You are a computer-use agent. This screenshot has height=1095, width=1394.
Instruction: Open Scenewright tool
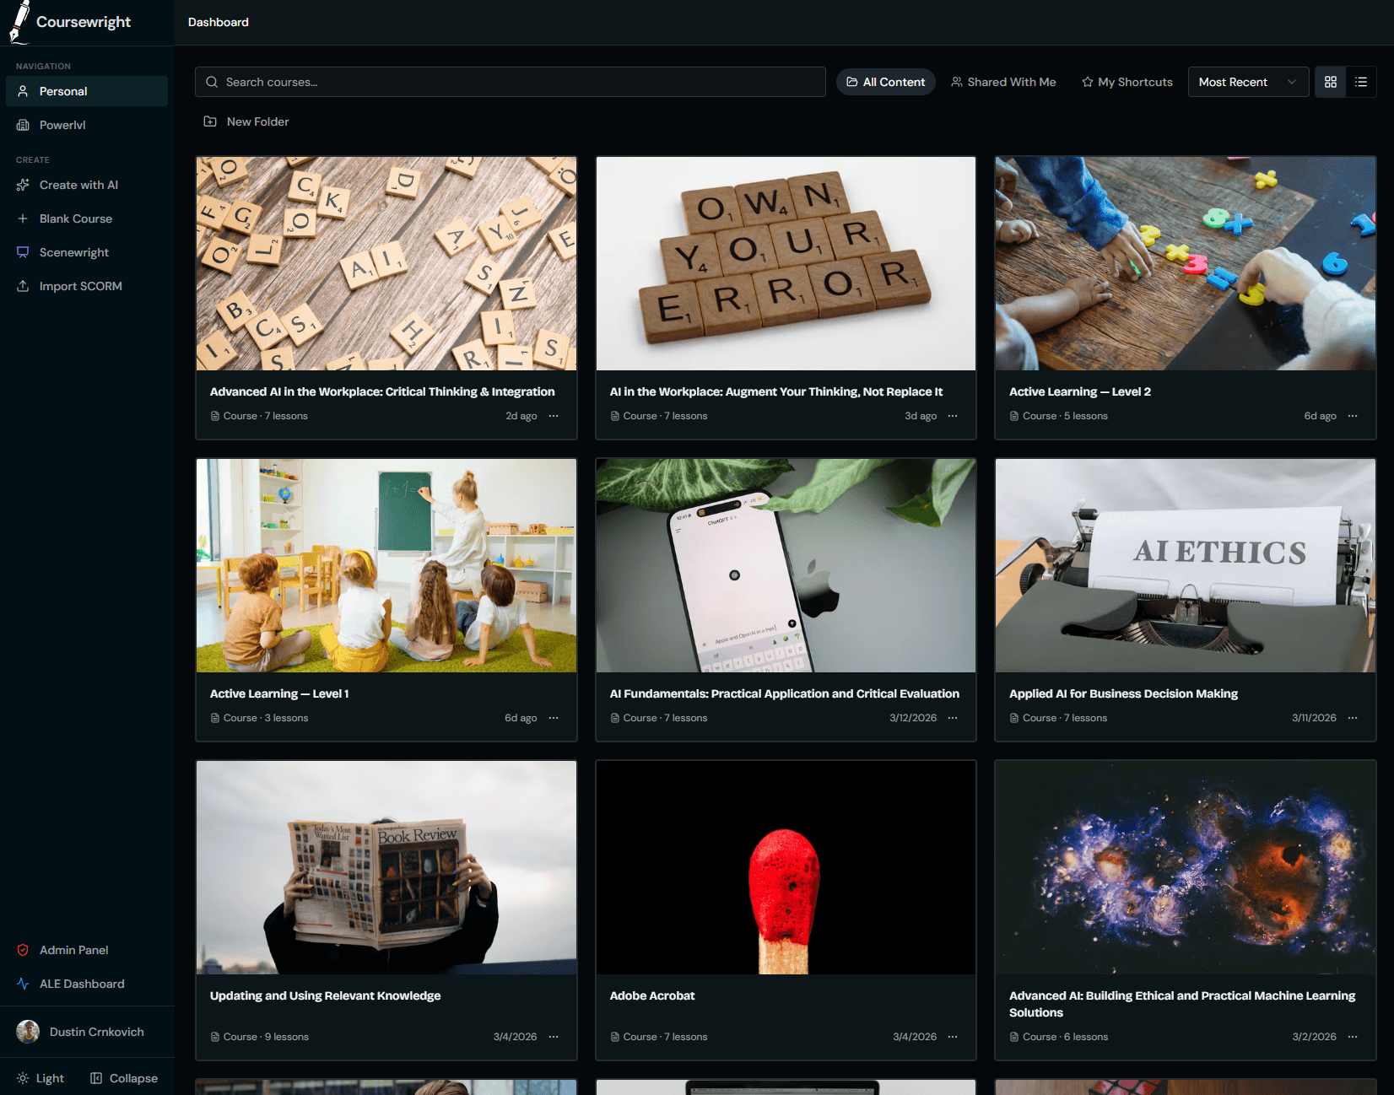point(73,252)
